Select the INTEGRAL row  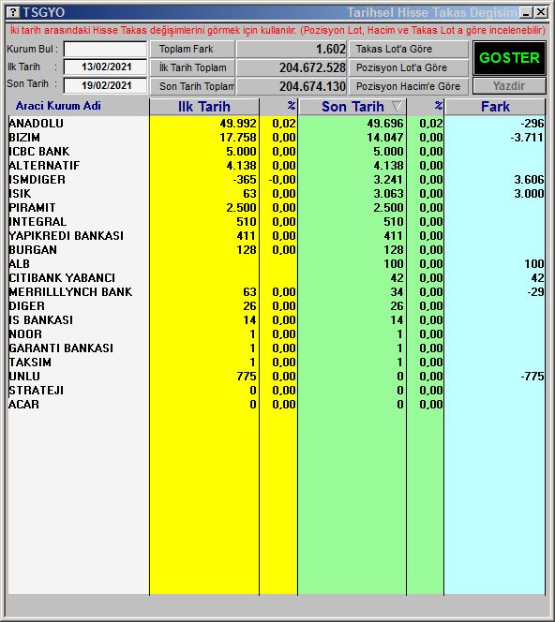click(x=277, y=222)
